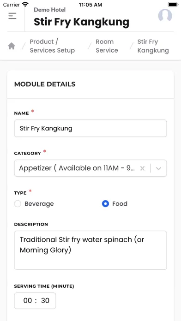Go to the home breadcrumb icon
181x321 pixels.
(12, 46)
